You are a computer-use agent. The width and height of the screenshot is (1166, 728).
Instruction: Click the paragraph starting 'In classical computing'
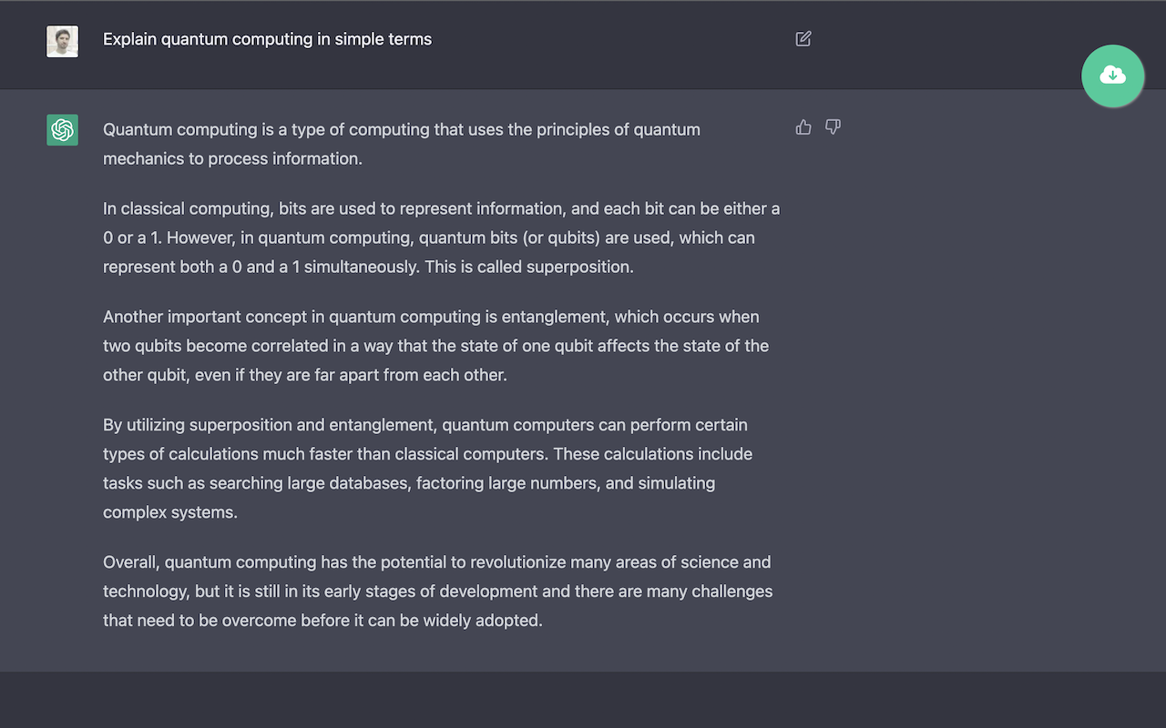(441, 238)
